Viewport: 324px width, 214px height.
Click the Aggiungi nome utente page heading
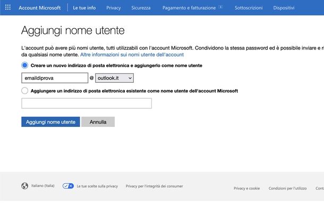click(x=73, y=31)
